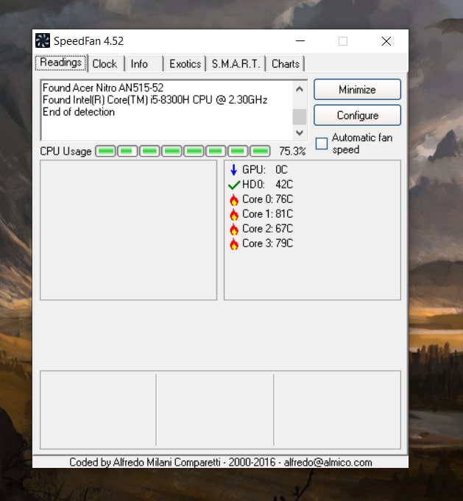The width and height of the screenshot is (463, 501).
Task: Open the Configure dialog
Action: (357, 116)
